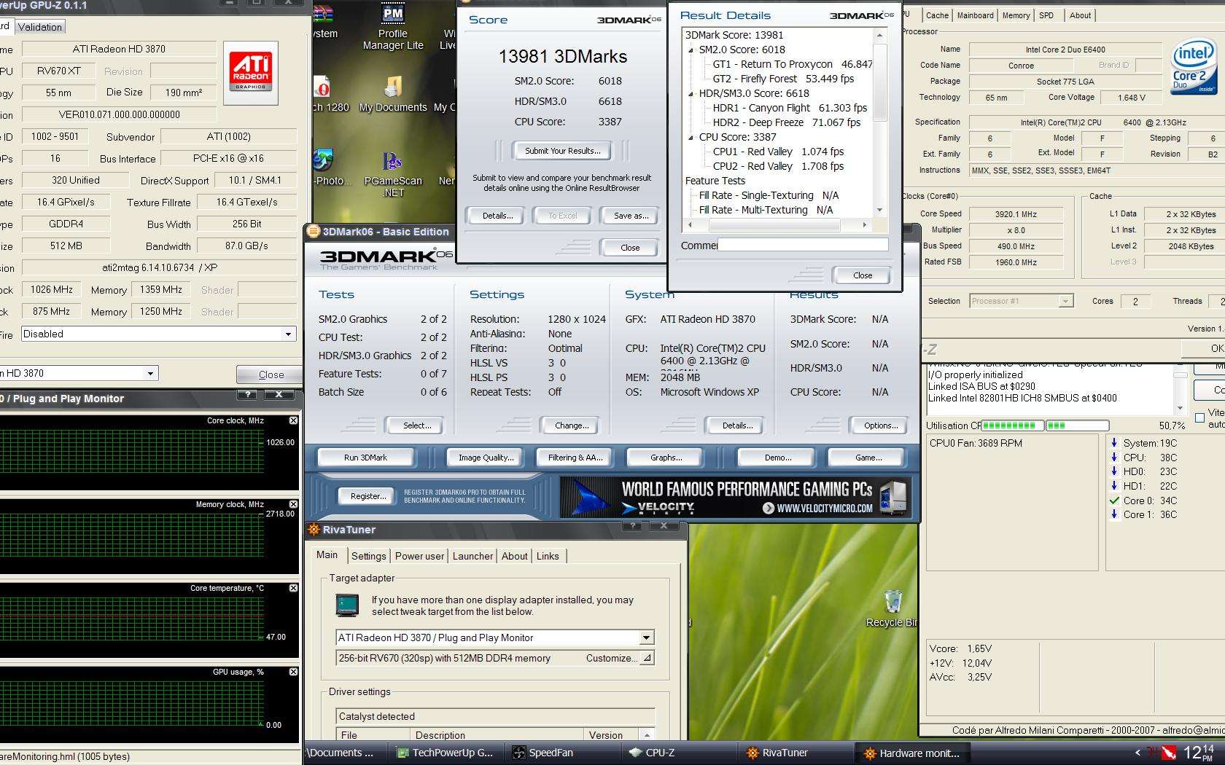Click the help question mark in Hardware monitor
The image size is (1225, 765).
tap(248, 394)
